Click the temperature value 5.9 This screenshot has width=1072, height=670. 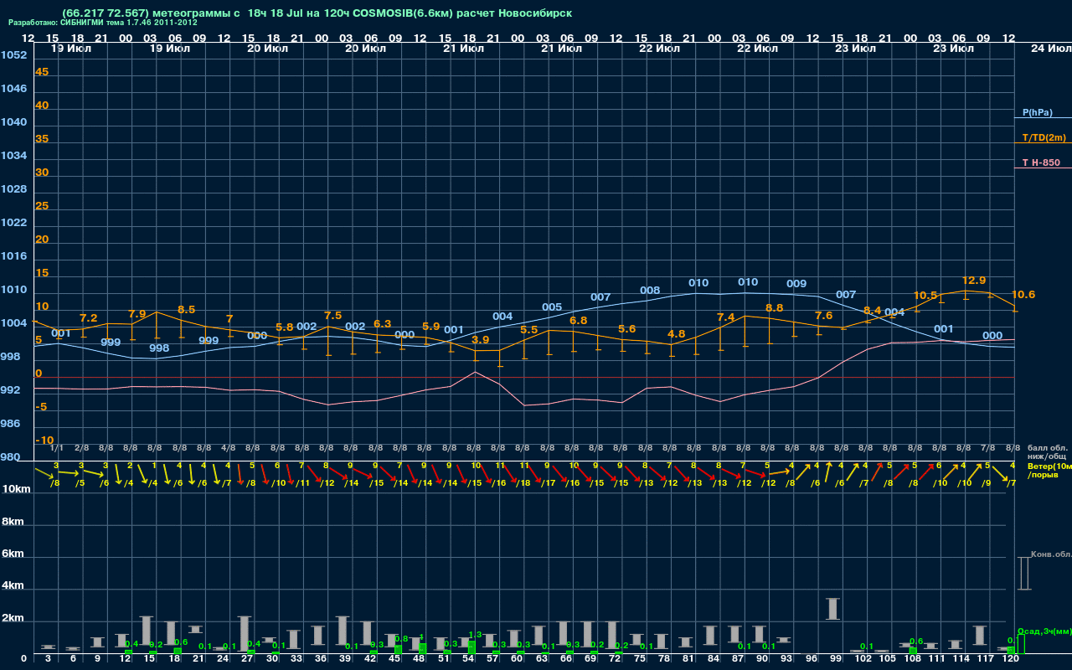point(431,327)
